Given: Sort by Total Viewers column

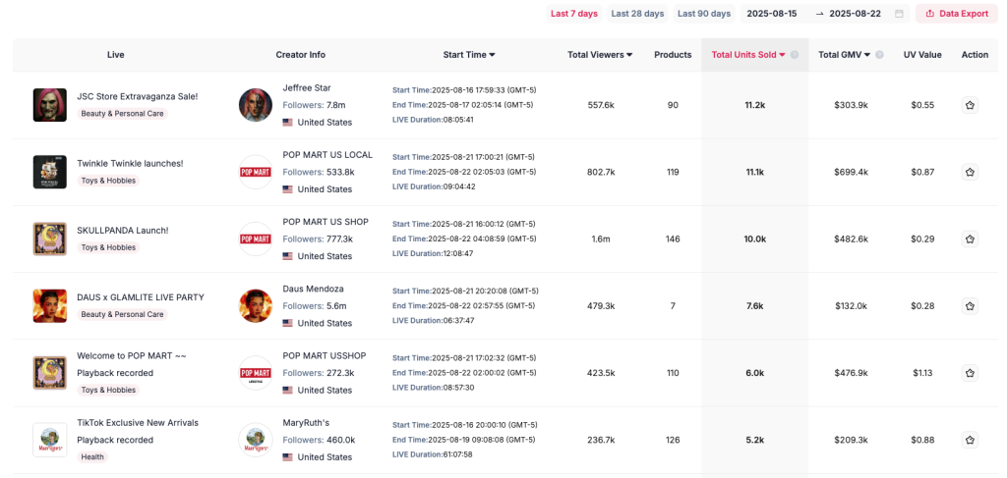Looking at the screenshot, I should tap(600, 55).
